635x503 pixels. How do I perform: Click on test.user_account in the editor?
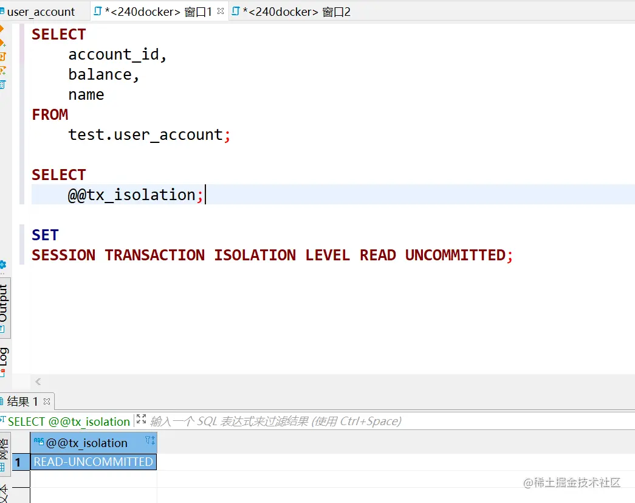click(x=145, y=134)
